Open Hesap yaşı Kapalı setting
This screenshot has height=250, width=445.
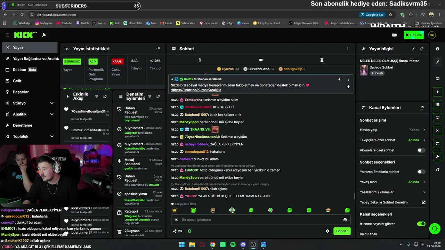tap(393, 130)
